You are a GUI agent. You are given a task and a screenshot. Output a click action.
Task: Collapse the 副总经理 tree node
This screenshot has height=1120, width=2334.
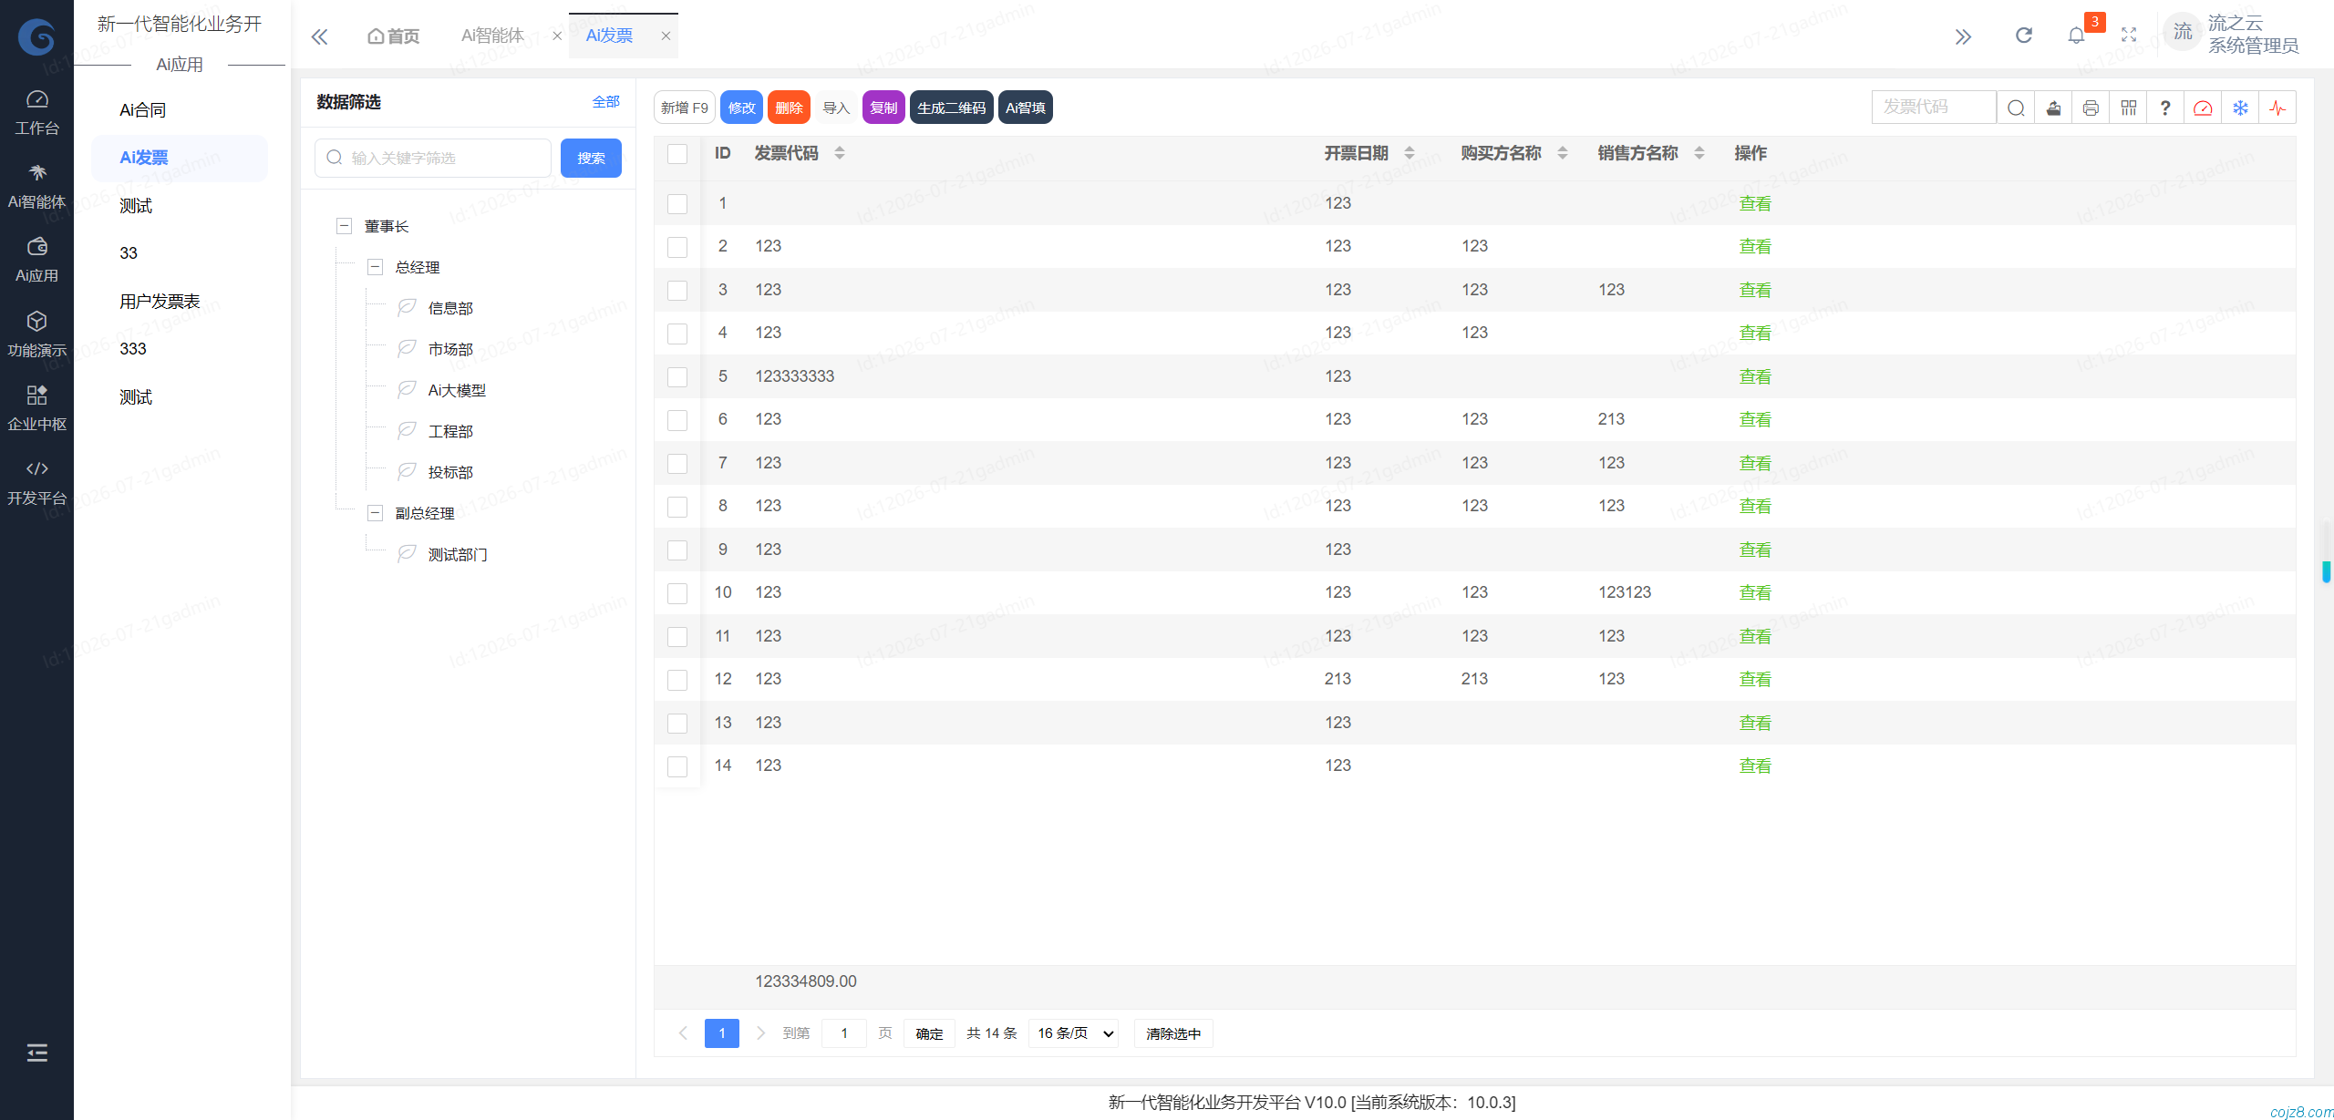pos(375,513)
